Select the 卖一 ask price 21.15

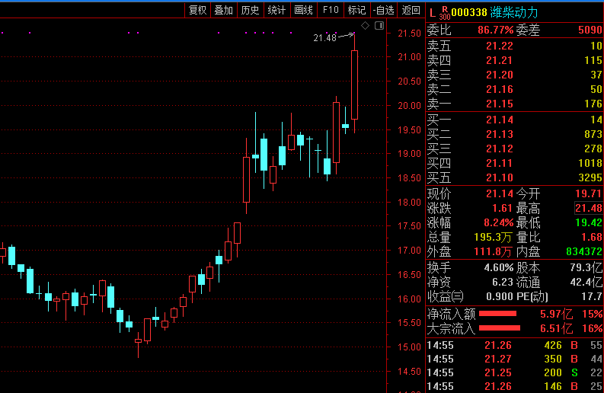click(500, 104)
